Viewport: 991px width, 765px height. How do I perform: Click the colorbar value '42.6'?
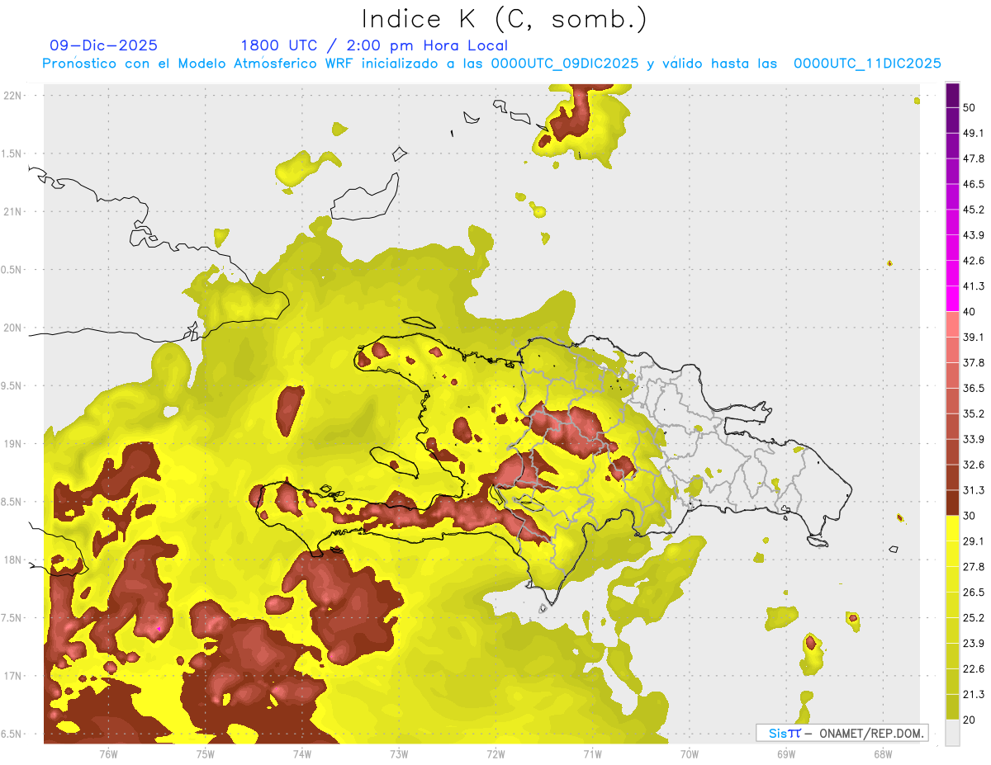[974, 261]
